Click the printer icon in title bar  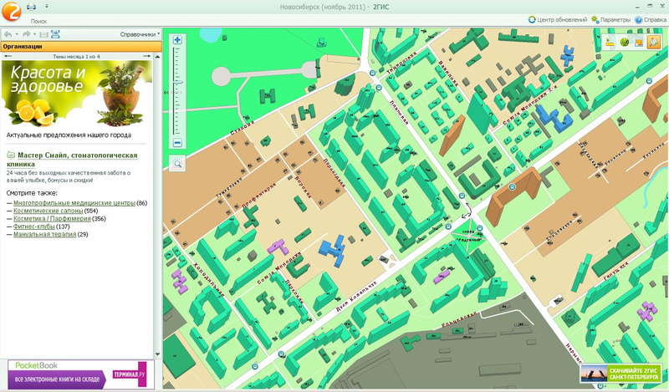pos(33,6)
